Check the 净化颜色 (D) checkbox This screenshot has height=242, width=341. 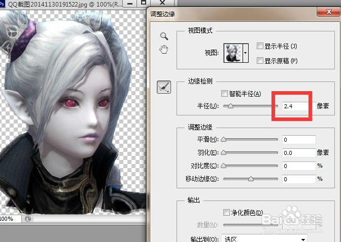pos(226,212)
